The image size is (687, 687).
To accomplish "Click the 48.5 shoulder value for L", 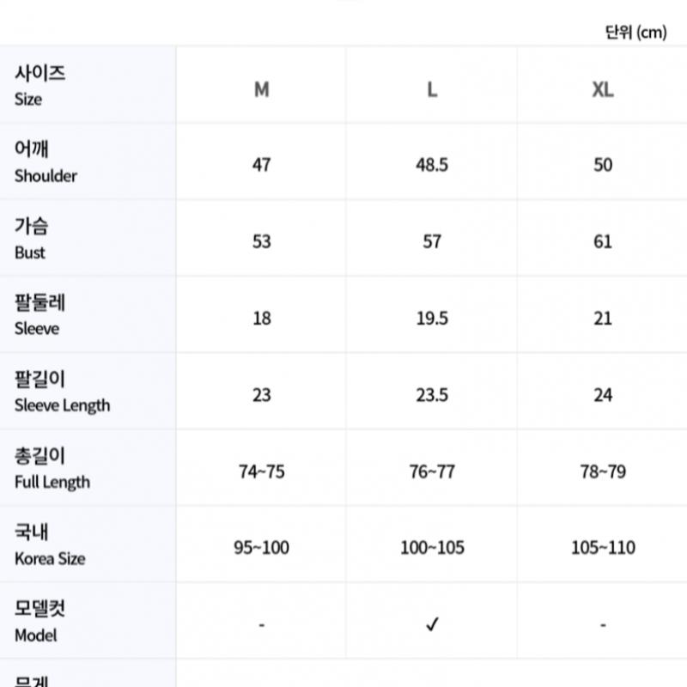I will [x=432, y=165].
